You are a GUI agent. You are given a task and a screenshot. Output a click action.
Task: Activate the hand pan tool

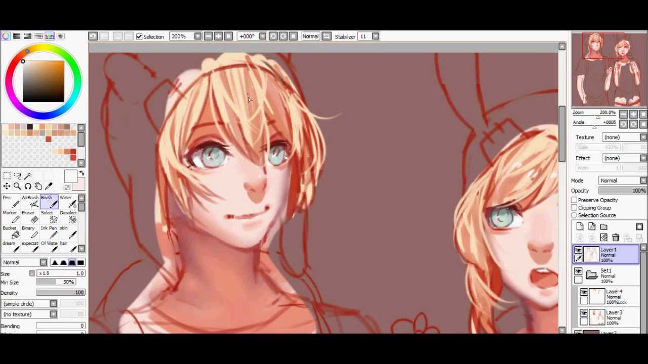(x=38, y=187)
